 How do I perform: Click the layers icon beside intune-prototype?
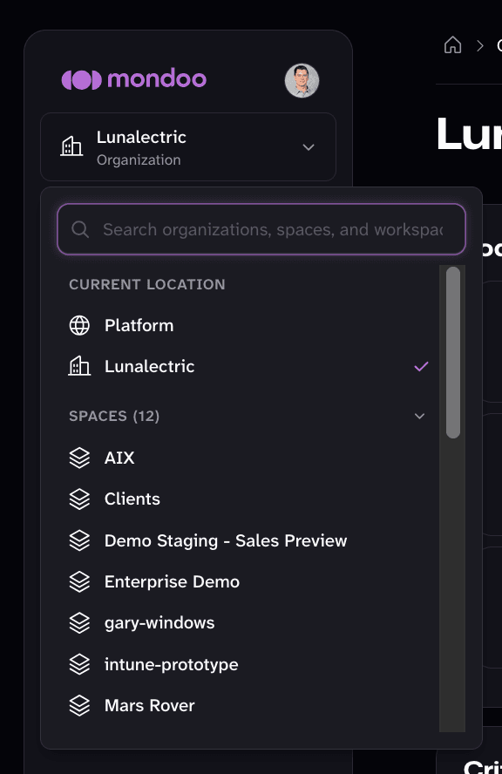tap(79, 664)
